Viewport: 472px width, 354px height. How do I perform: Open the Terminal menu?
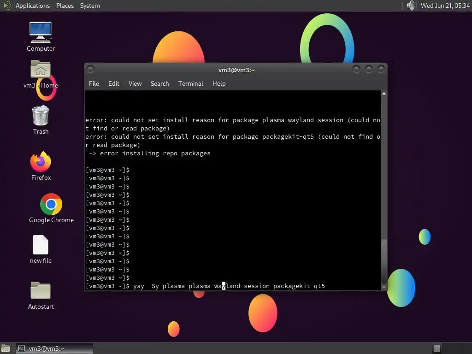pyautogui.click(x=190, y=84)
